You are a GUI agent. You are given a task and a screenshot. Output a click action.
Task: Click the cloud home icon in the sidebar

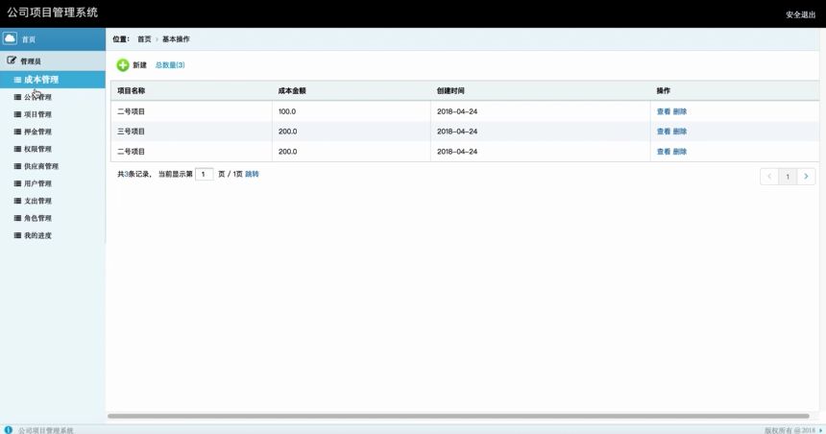[x=10, y=38]
